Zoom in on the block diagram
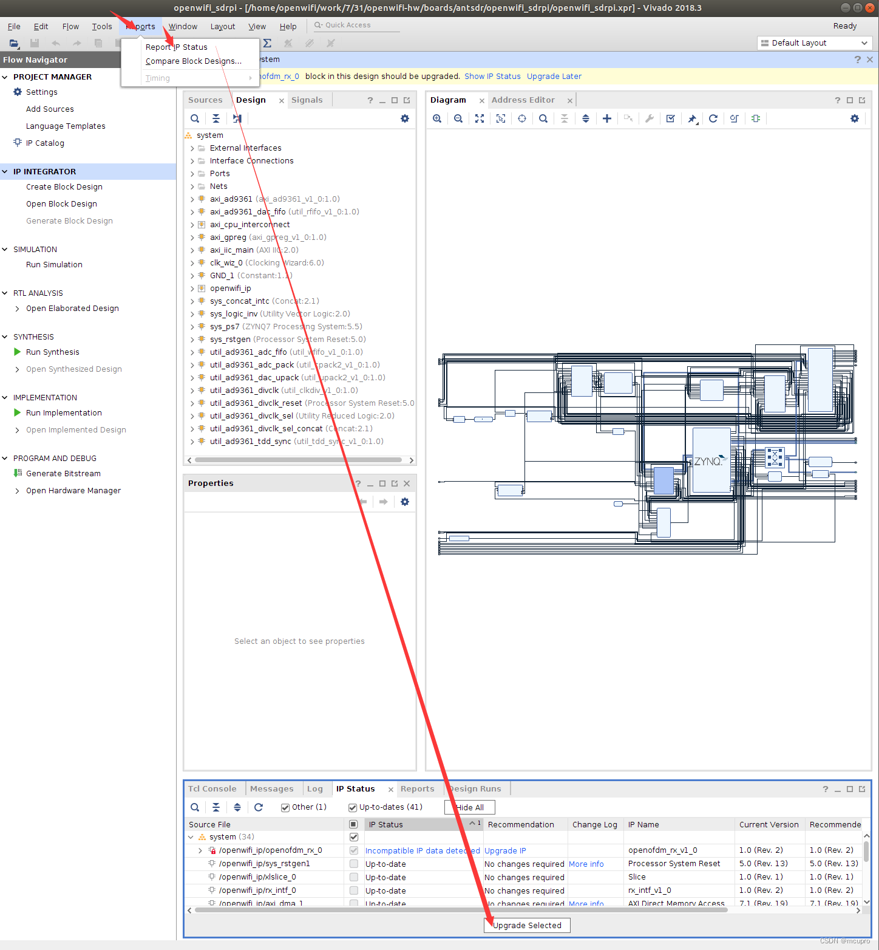Screen dimensions: 879x950 [x=437, y=118]
